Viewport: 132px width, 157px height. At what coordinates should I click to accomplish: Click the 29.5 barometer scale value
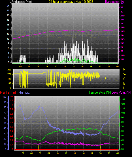[122, 31]
